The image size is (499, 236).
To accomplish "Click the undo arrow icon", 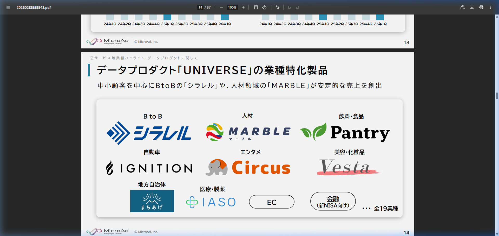I will (x=289, y=7).
